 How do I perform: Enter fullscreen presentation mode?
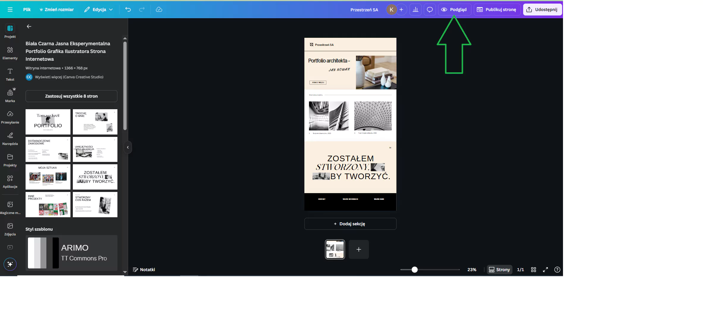click(x=545, y=270)
